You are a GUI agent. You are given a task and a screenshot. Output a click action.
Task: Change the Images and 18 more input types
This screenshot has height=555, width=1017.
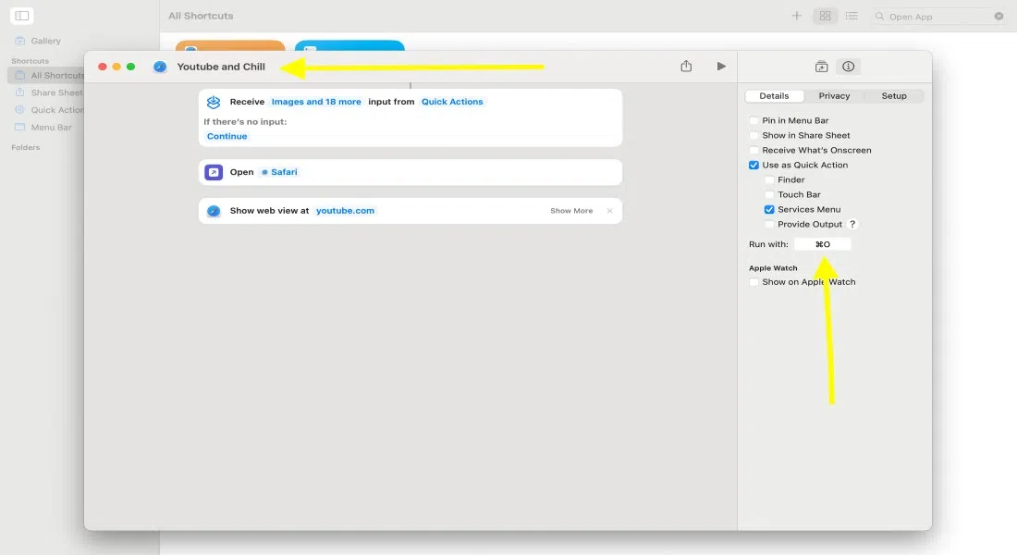click(316, 102)
